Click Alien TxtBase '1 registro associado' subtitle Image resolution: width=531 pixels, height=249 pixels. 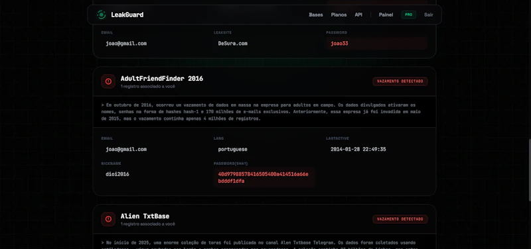[147, 224]
